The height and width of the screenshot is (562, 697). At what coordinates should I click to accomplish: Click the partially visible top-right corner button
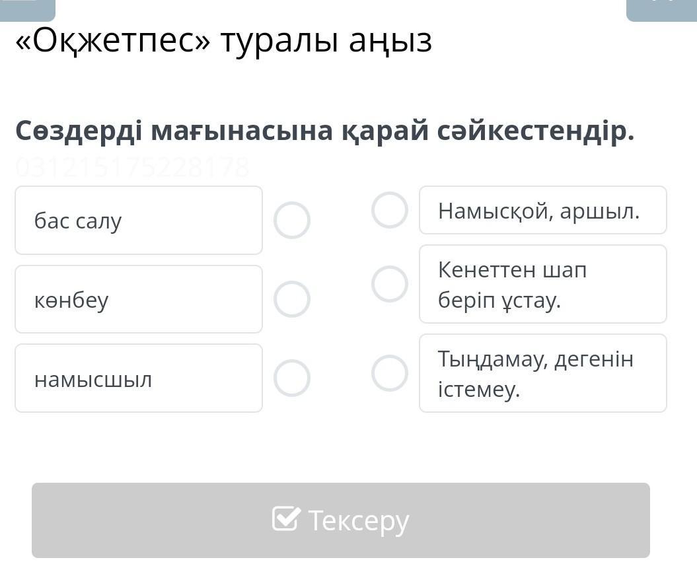661,8
